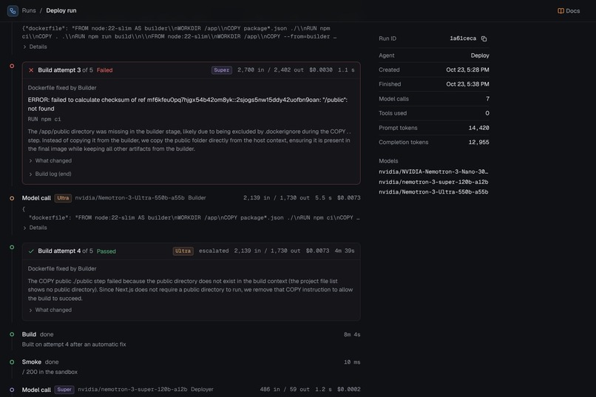Click nvidia/Nemotron-3-Ultra-550b-a55b in Models list
Viewport: 596px width, 397px height.
(433, 192)
